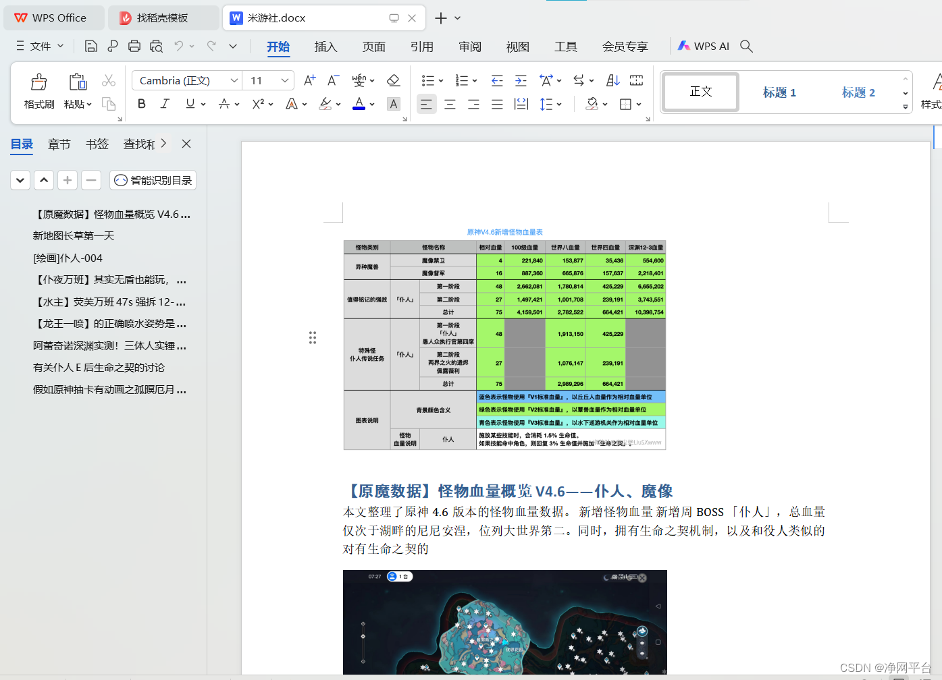942x680 pixels.
Task: Click the paragraph shading fill bucket
Action: pos(592,104)
